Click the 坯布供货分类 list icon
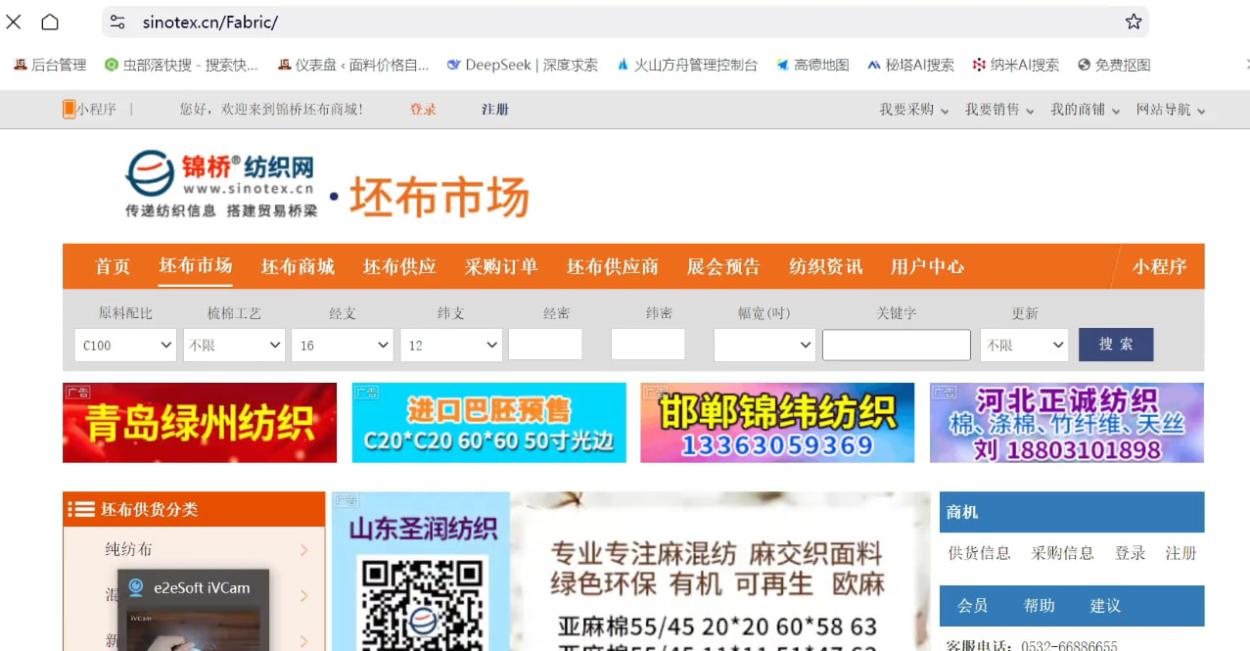 (81, 508)
